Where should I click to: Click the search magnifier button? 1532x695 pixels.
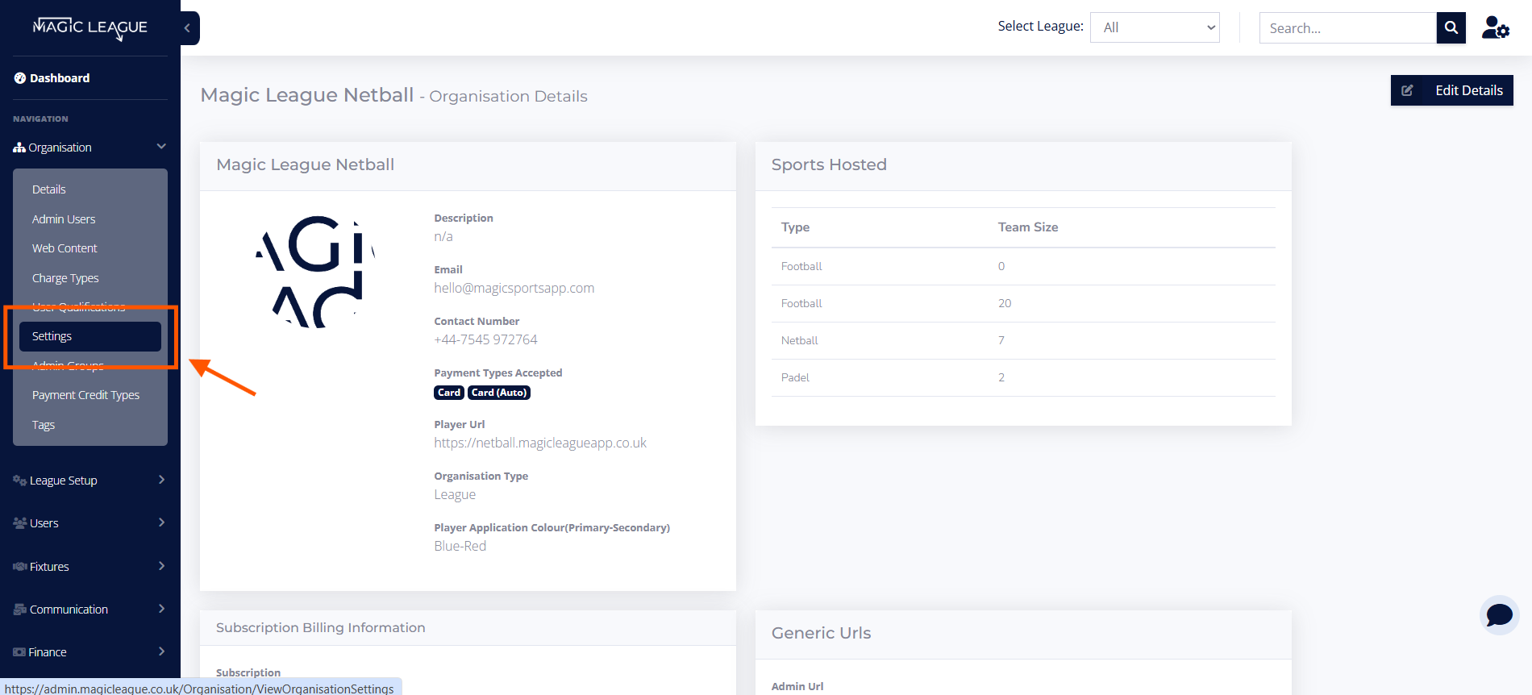coord(1451,27)
